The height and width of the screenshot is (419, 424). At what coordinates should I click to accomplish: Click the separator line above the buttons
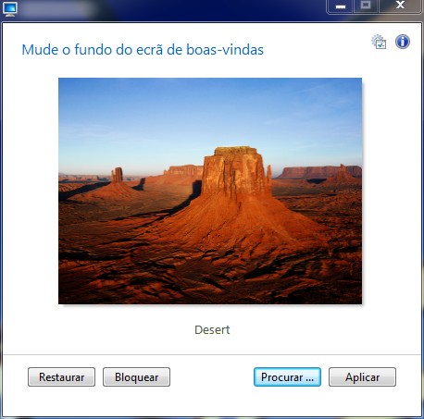212,354
